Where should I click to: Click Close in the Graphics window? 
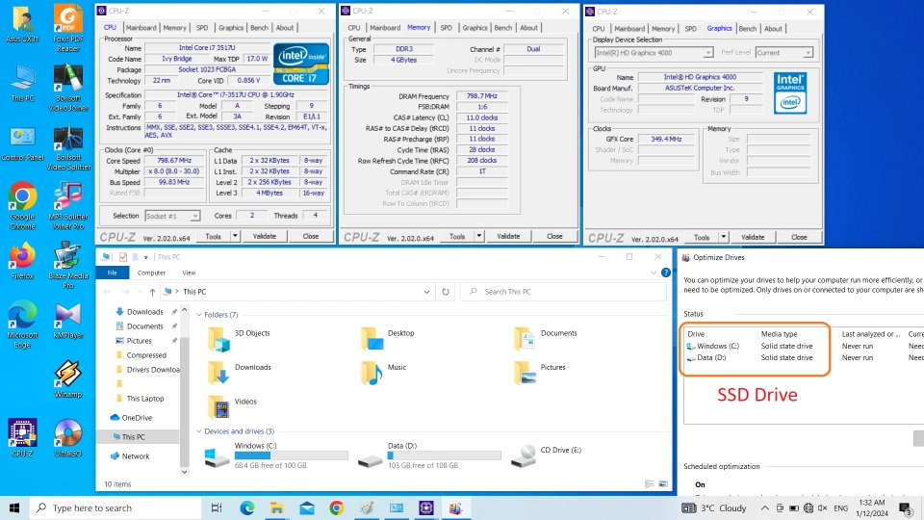799,237
